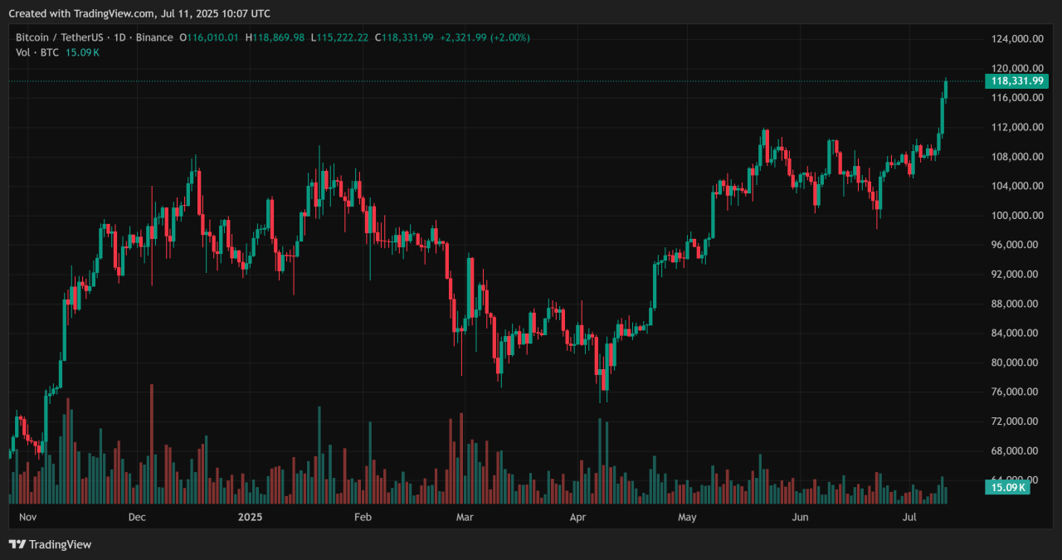
Task: Click the 76,000.00 price axis label
Action: tap(1016, 392)
